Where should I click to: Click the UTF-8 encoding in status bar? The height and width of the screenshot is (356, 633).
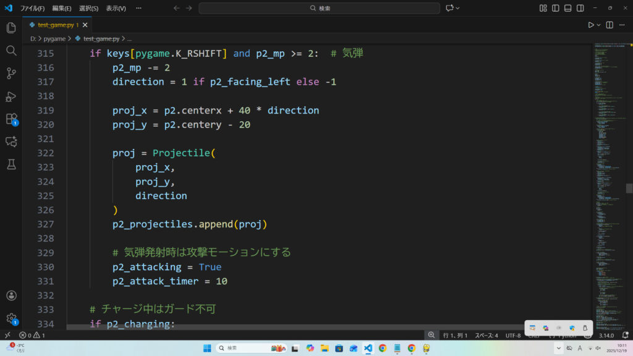513,335
